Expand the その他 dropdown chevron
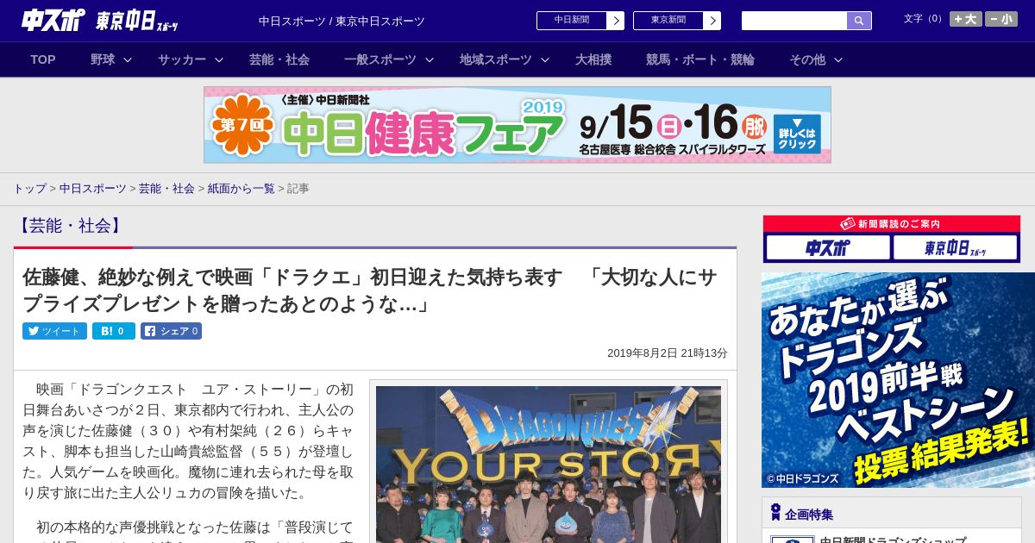Viewport: 1035px width, 543px height. tap(838, 60)
